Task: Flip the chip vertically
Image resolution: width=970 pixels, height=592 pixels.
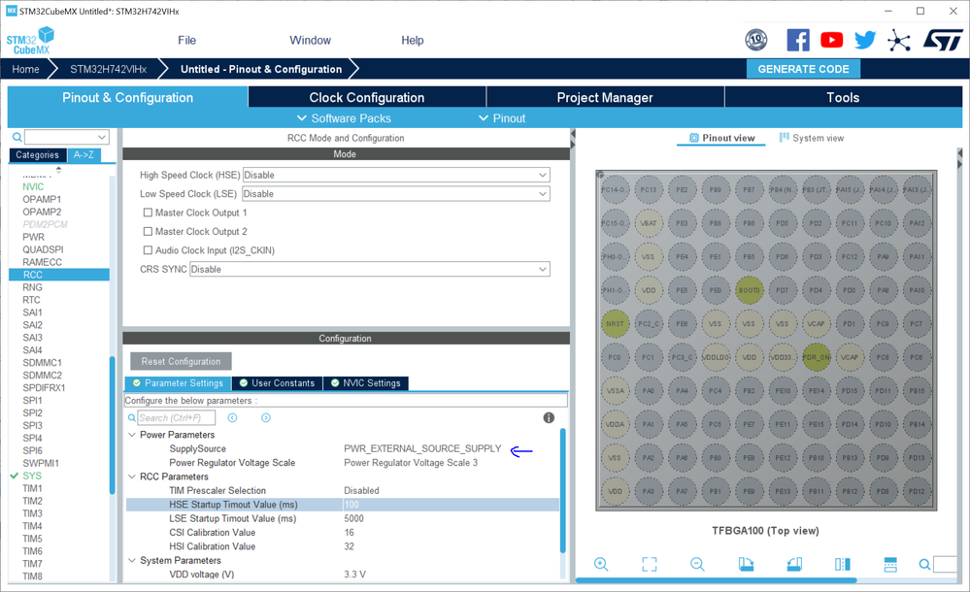Action: (890, 564)
